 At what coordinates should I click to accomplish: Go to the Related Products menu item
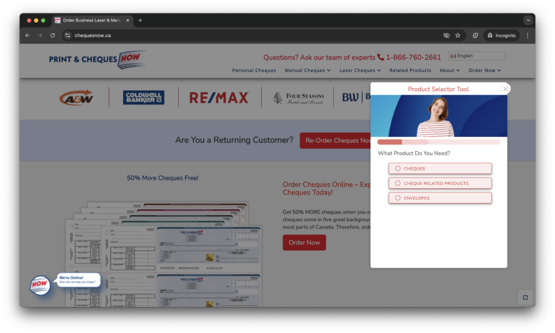click(410, 70)
